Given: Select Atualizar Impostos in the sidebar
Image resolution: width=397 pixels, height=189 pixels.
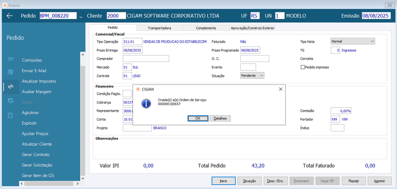Looking at the screenshot, I should [39, 81].
